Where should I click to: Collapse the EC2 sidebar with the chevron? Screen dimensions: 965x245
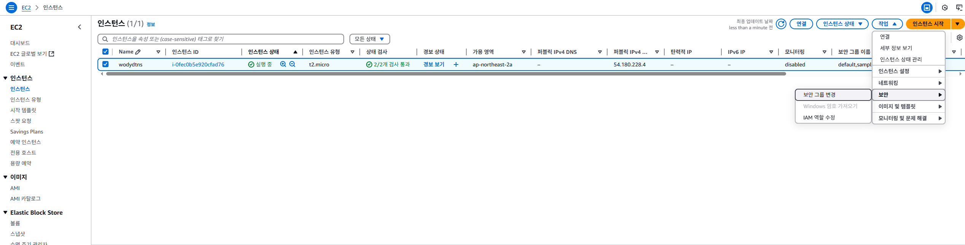coord(80,27)
